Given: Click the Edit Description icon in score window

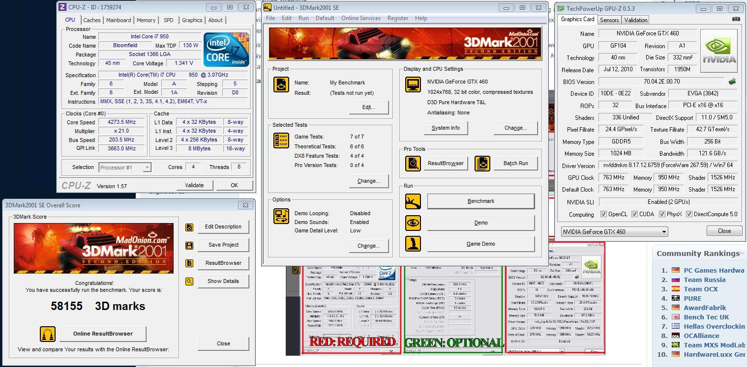Looking at the screenshot, I should [x=189, y=227].
